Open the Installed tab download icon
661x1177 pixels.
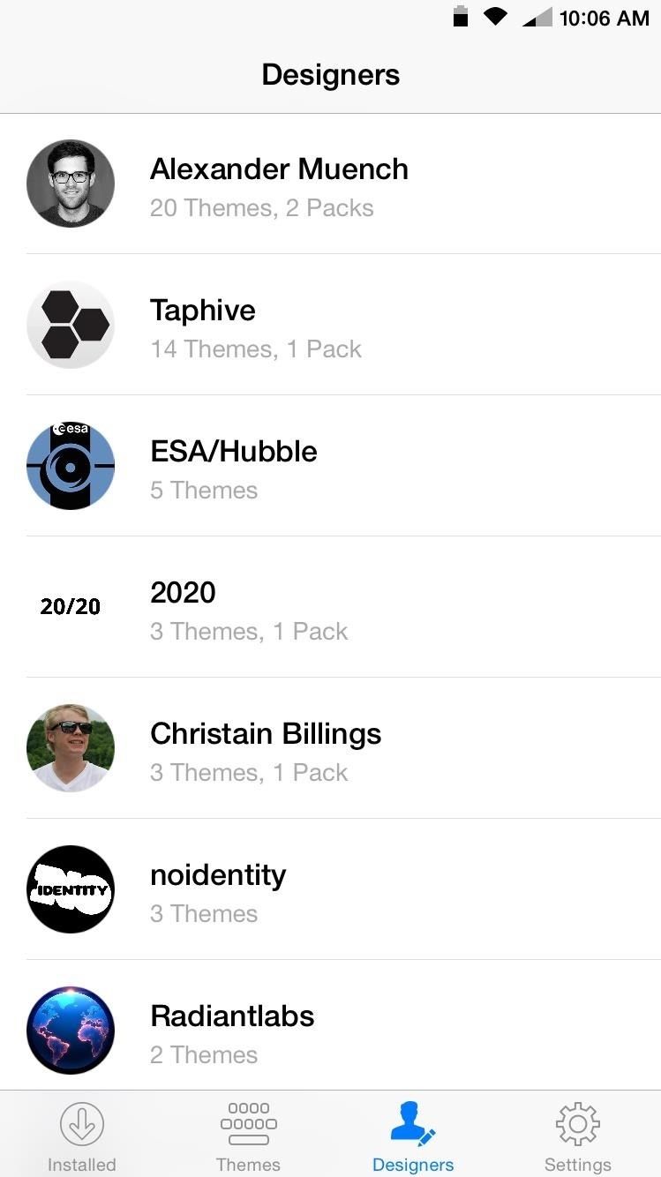(x=82, y=1124)
